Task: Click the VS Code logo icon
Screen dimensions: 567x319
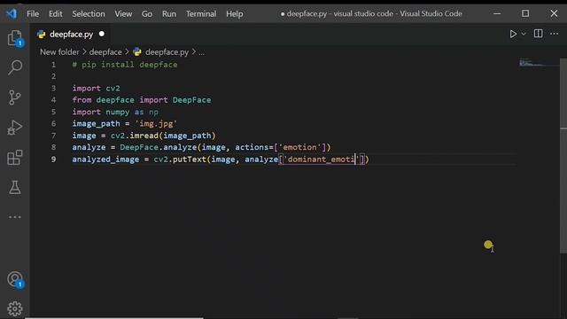Action: tap(12, 14)
